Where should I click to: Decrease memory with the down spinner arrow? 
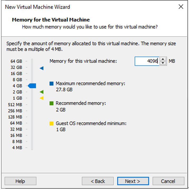[x=163, y=63]
